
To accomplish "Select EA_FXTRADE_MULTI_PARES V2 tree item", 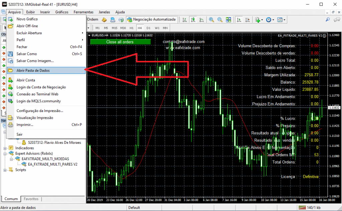I will (x=52, y=164).
